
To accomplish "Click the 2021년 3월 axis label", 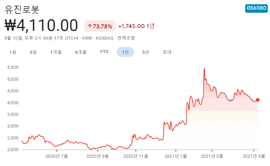I will (212, 156).
